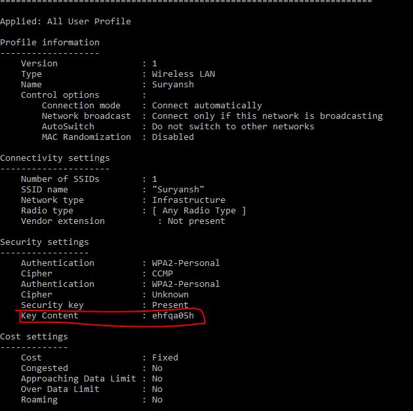Click the Cost settings heading
Viewport: 413px width, 411px height.
click(34, 337)
